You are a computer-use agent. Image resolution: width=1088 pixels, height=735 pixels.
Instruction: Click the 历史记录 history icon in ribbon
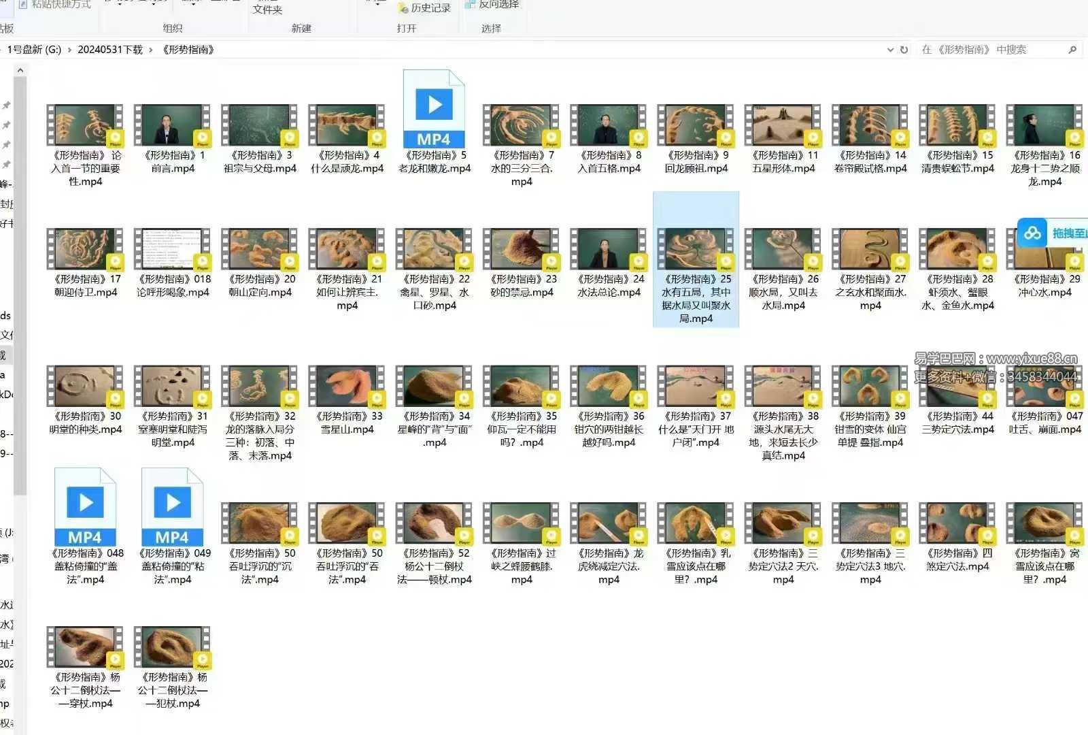click(403, 8)
